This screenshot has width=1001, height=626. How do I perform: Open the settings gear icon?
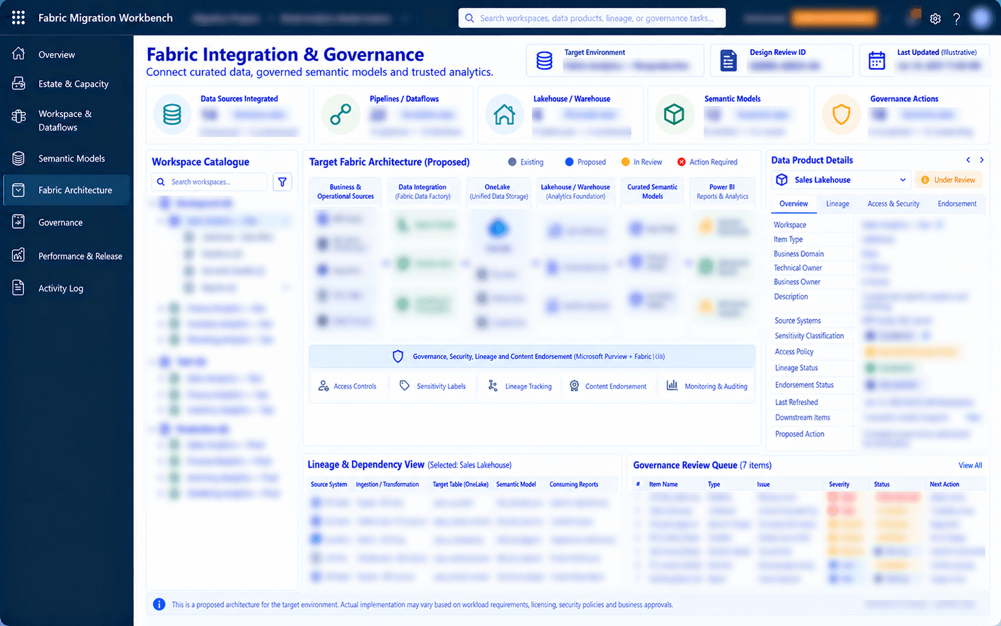[935, 18]
